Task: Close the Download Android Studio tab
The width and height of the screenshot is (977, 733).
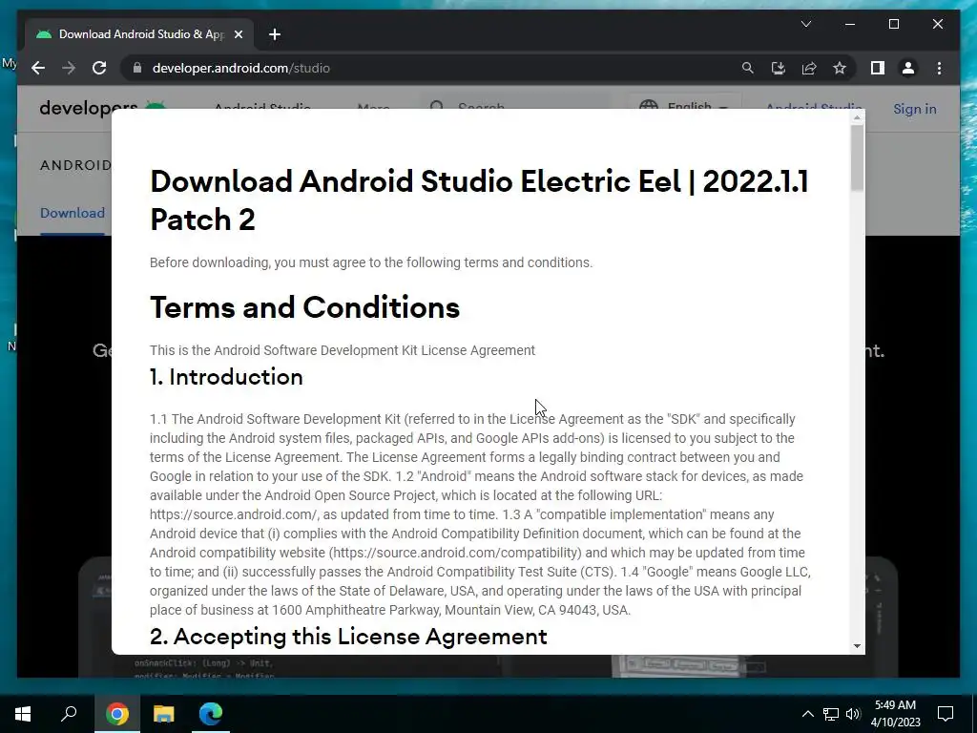Action: tap(238, 34)
